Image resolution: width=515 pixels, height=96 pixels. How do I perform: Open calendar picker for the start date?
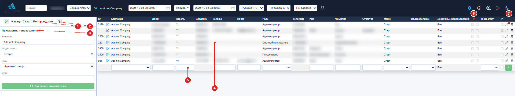tap(168, 8)
